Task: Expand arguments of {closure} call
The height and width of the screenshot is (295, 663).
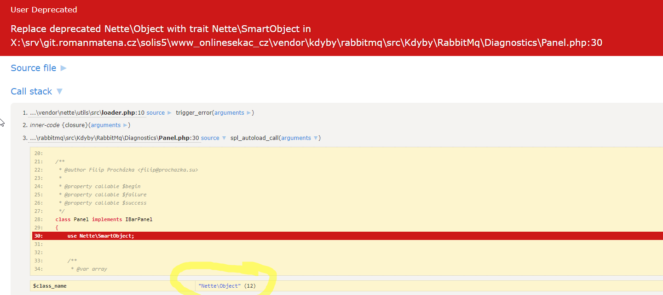Action: 110,125
